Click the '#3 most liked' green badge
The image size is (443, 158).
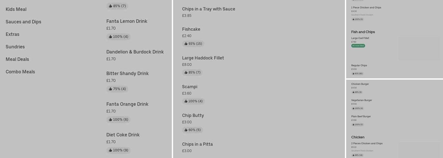coord(358,46)
